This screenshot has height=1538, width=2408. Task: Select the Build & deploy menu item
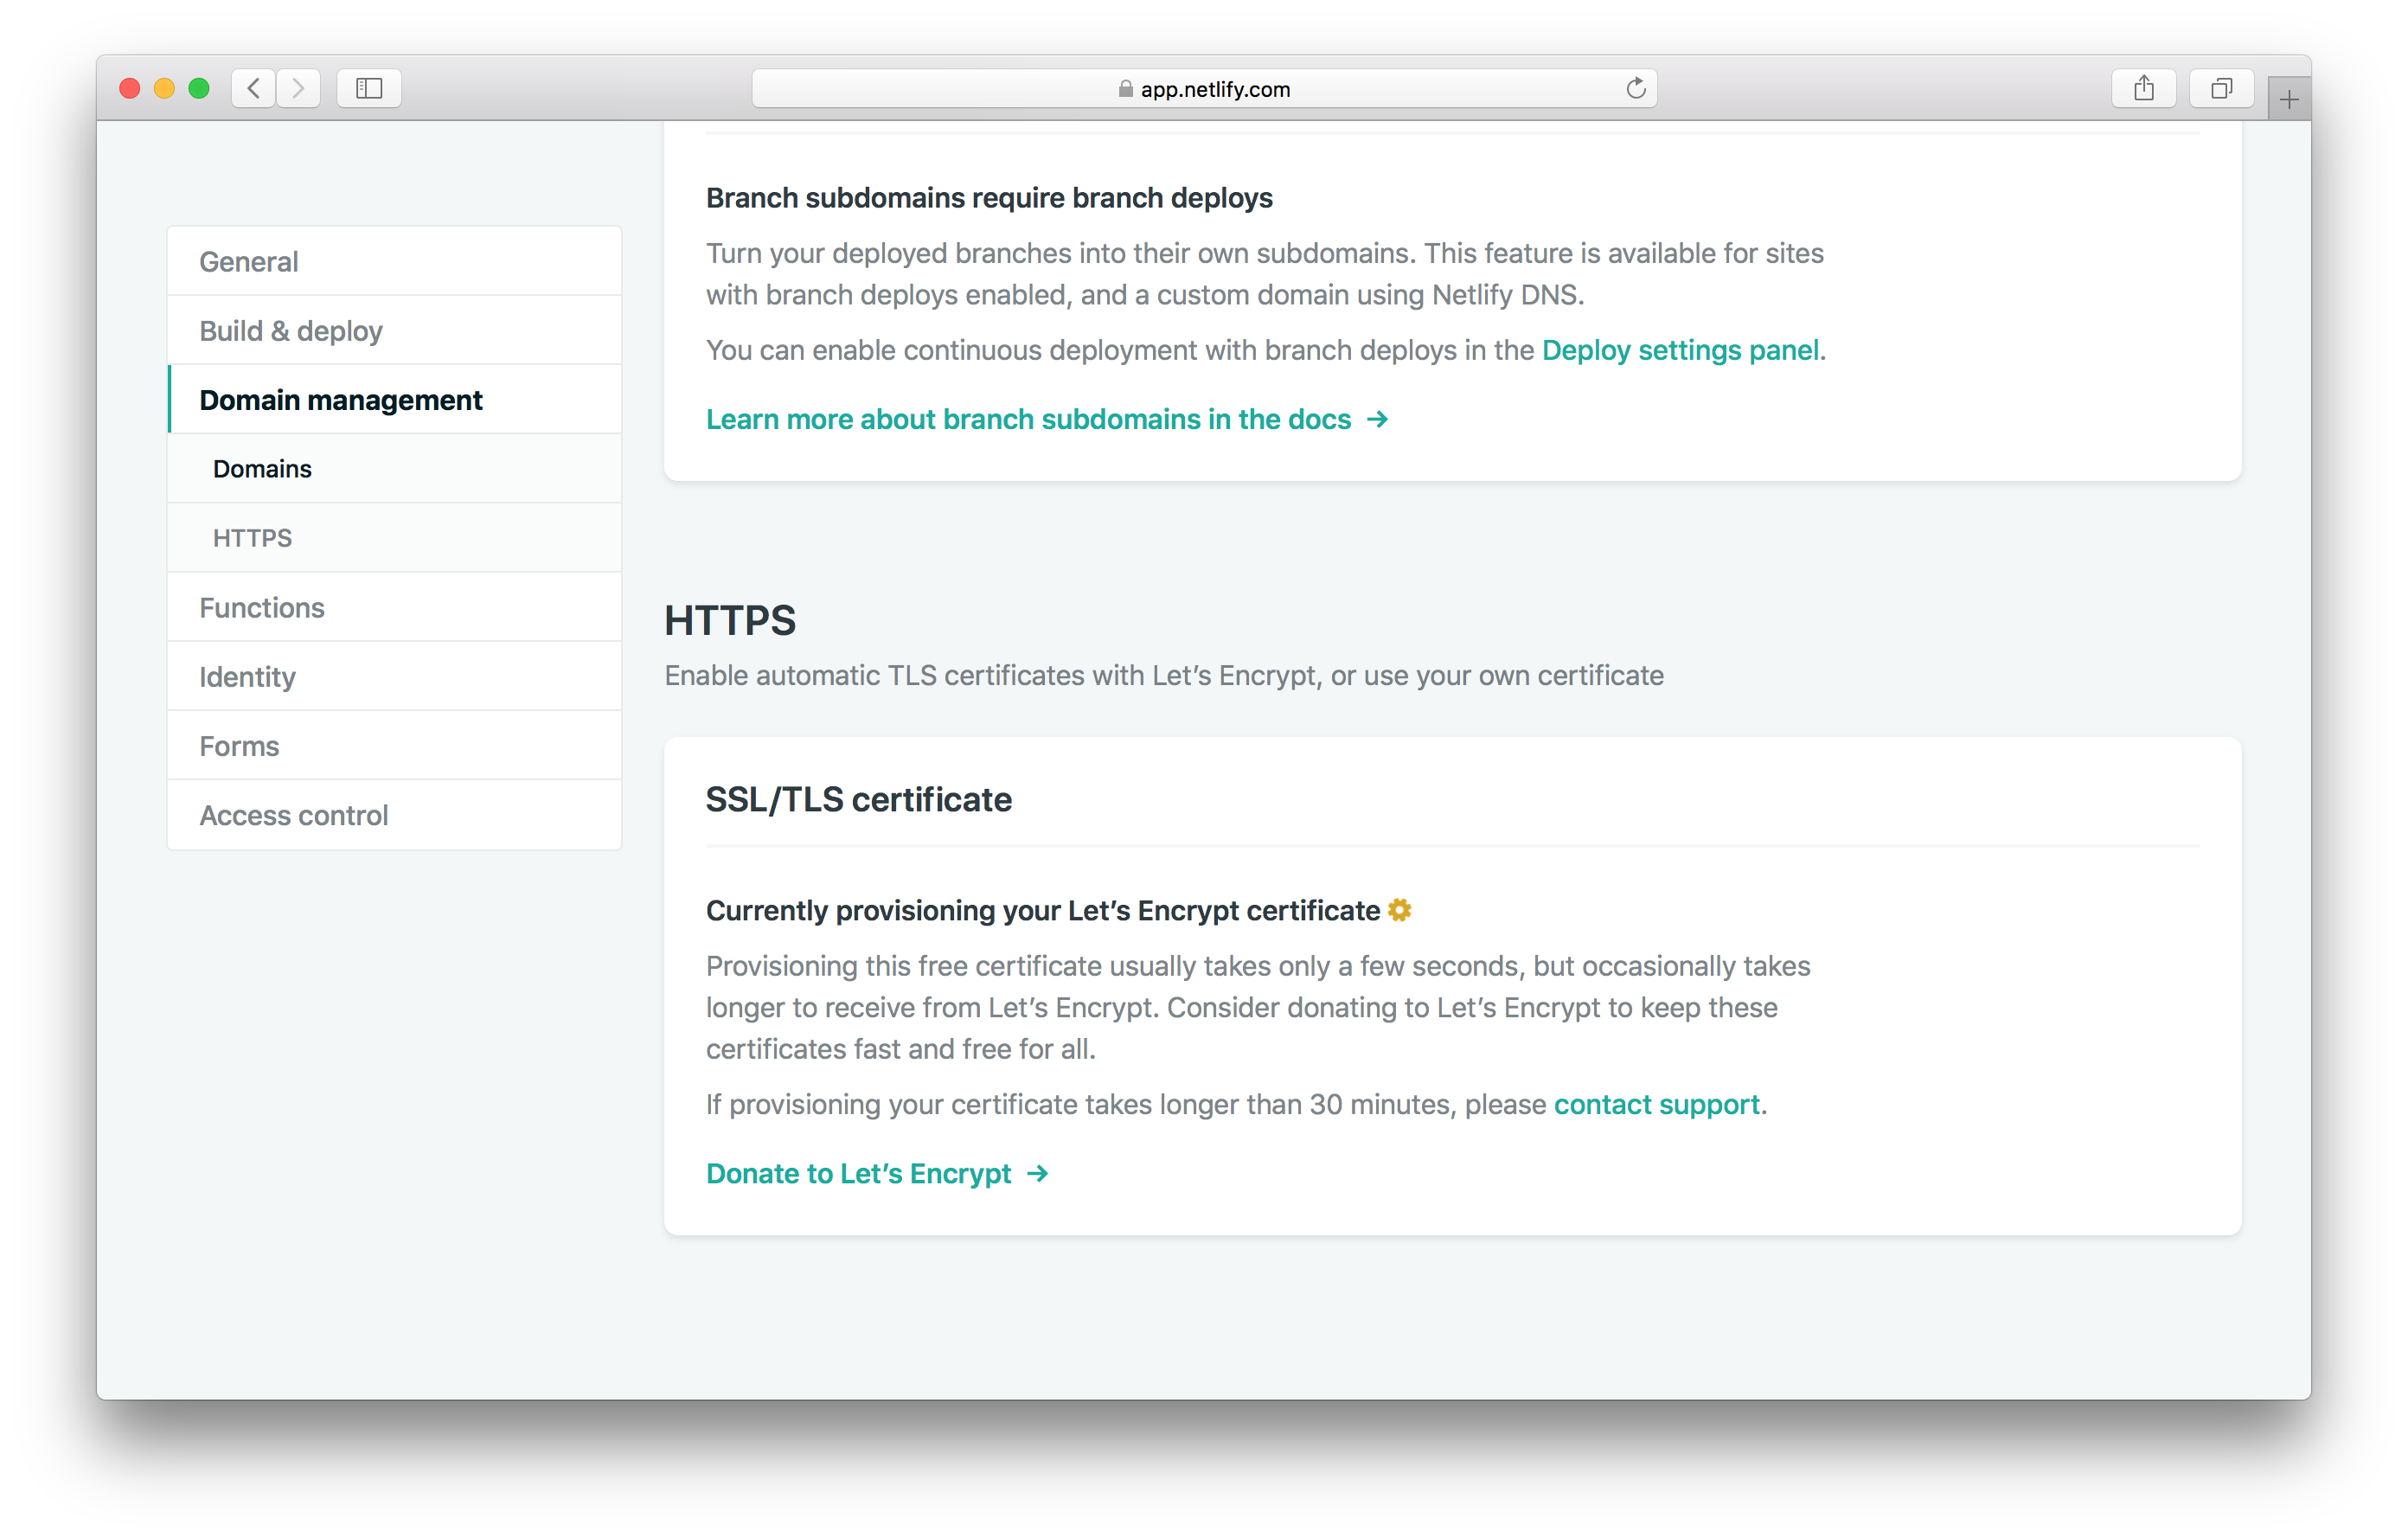tap(293, 330)
